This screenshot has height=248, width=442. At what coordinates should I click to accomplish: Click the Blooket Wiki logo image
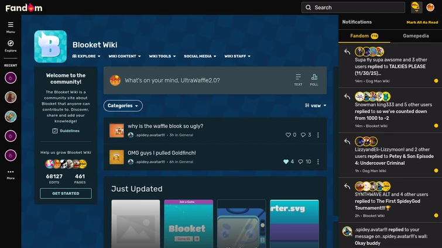[x=50, y=46]
